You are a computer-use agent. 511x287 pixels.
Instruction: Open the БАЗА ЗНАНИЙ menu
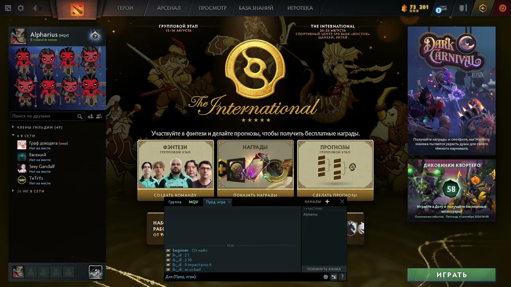(x=256, y=8)
